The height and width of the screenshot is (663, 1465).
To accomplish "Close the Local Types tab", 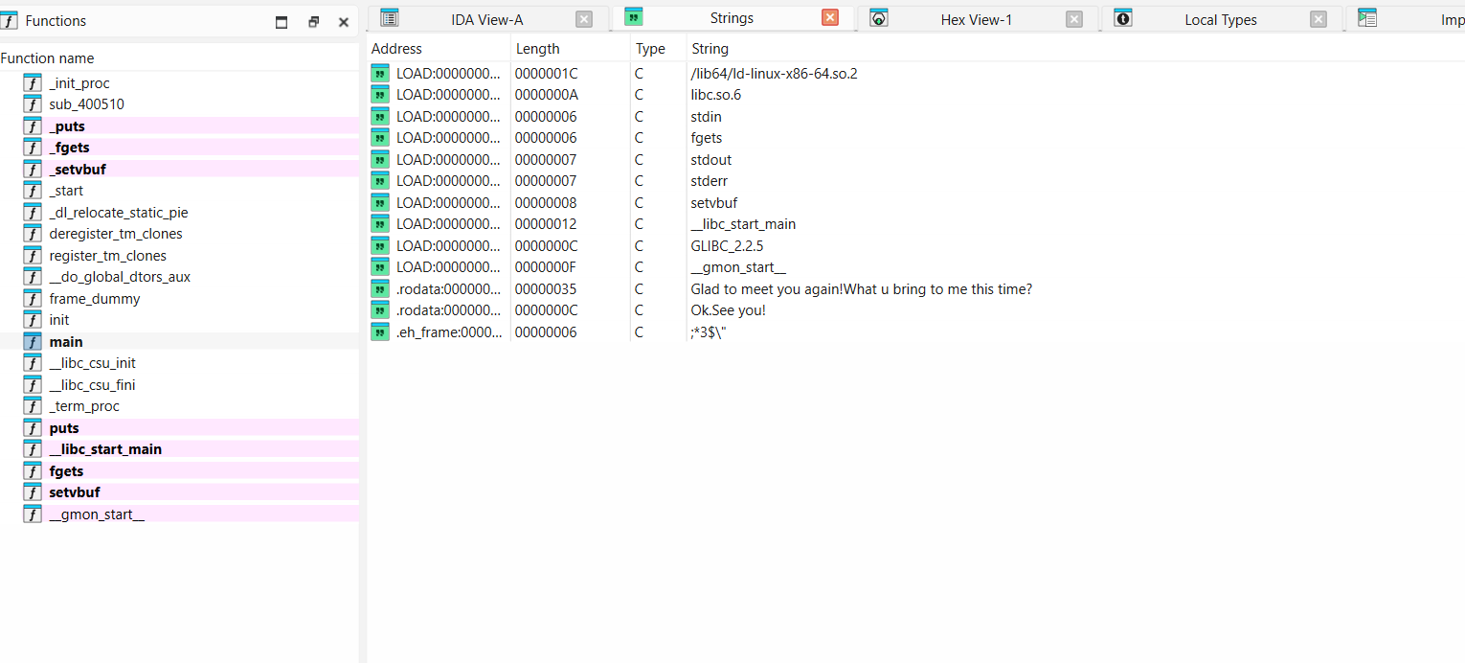I will point(1318,19).
